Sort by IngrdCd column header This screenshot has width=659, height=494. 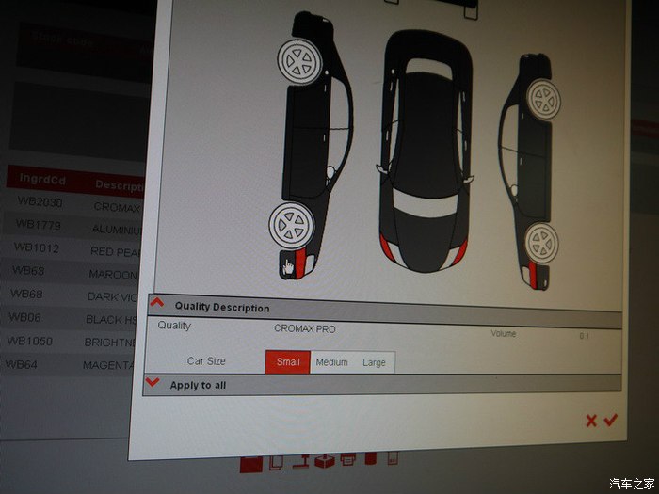pos(40,179)
